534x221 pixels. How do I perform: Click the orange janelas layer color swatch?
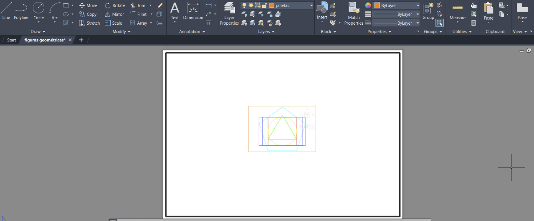272,5
